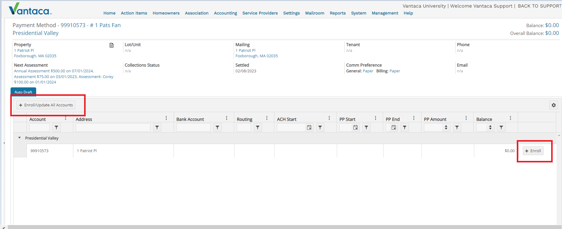Open the Action Items menu

[134, 13]
